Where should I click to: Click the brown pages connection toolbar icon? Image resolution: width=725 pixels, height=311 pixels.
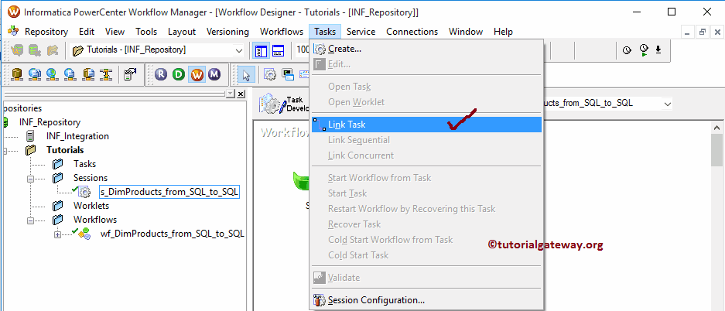88,74
